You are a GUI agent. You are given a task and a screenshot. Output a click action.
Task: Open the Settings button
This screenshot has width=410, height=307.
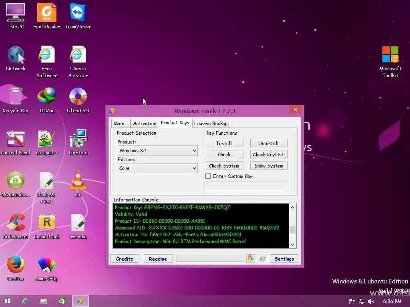point(284,259)
